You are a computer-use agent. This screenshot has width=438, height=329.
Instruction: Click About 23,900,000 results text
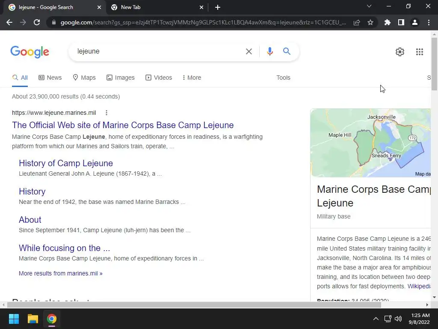(66, 96)
